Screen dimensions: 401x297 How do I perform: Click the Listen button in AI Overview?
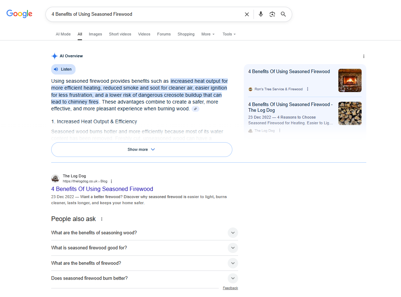(x=63, y=69)
